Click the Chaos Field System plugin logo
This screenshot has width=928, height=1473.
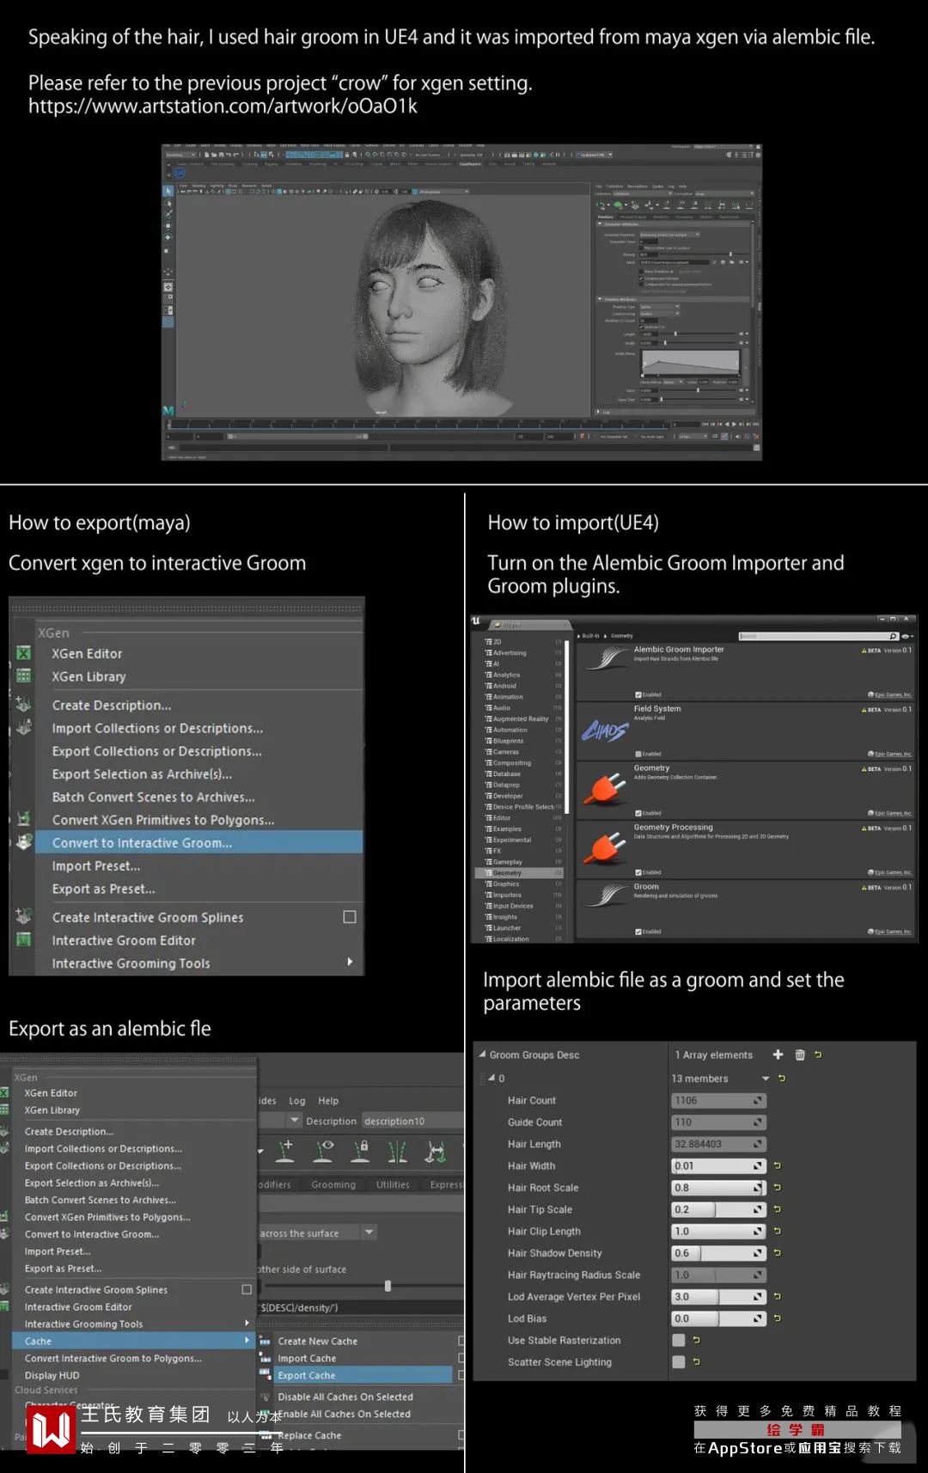(606, 730)
